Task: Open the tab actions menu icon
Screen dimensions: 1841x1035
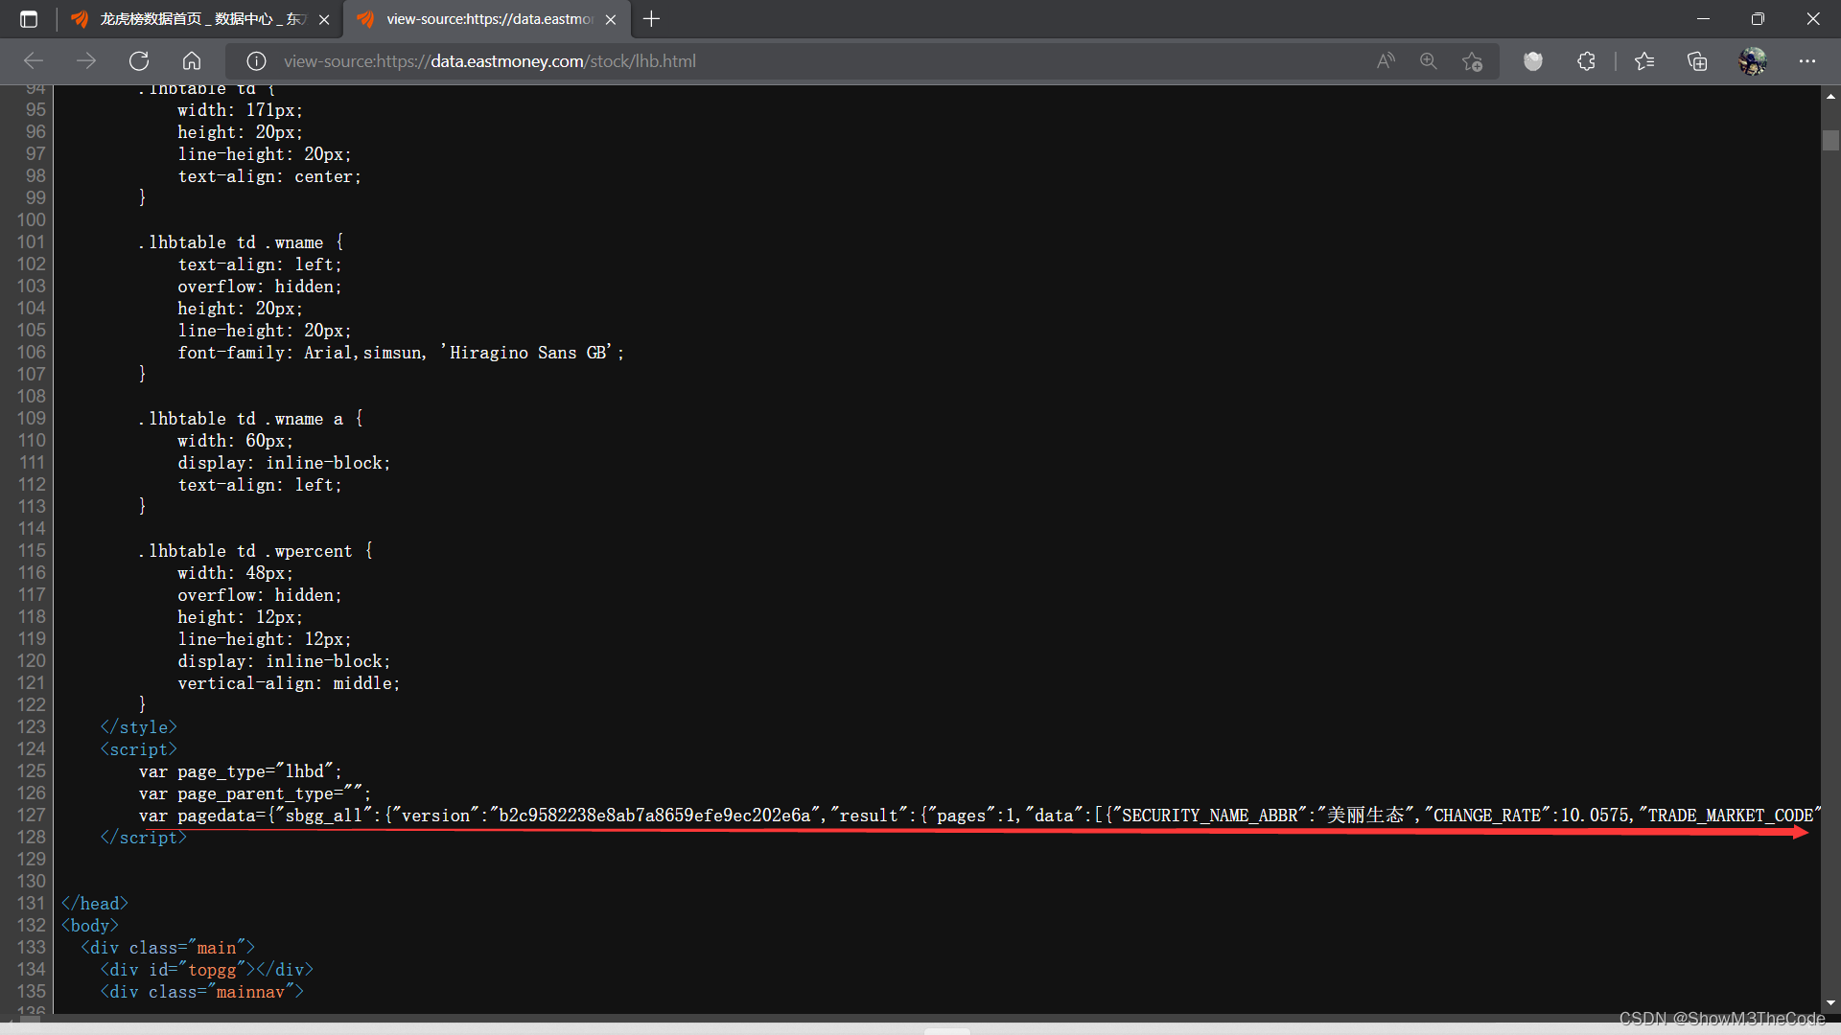Action: (x=29, y=19)
